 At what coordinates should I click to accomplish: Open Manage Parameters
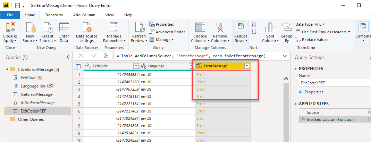pyautogui.click(x=114, y=33)
